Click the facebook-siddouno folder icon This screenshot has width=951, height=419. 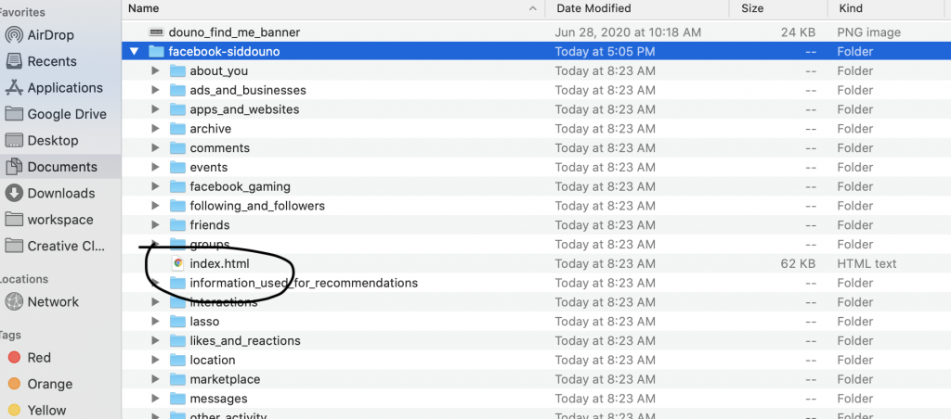coord(156,52)
